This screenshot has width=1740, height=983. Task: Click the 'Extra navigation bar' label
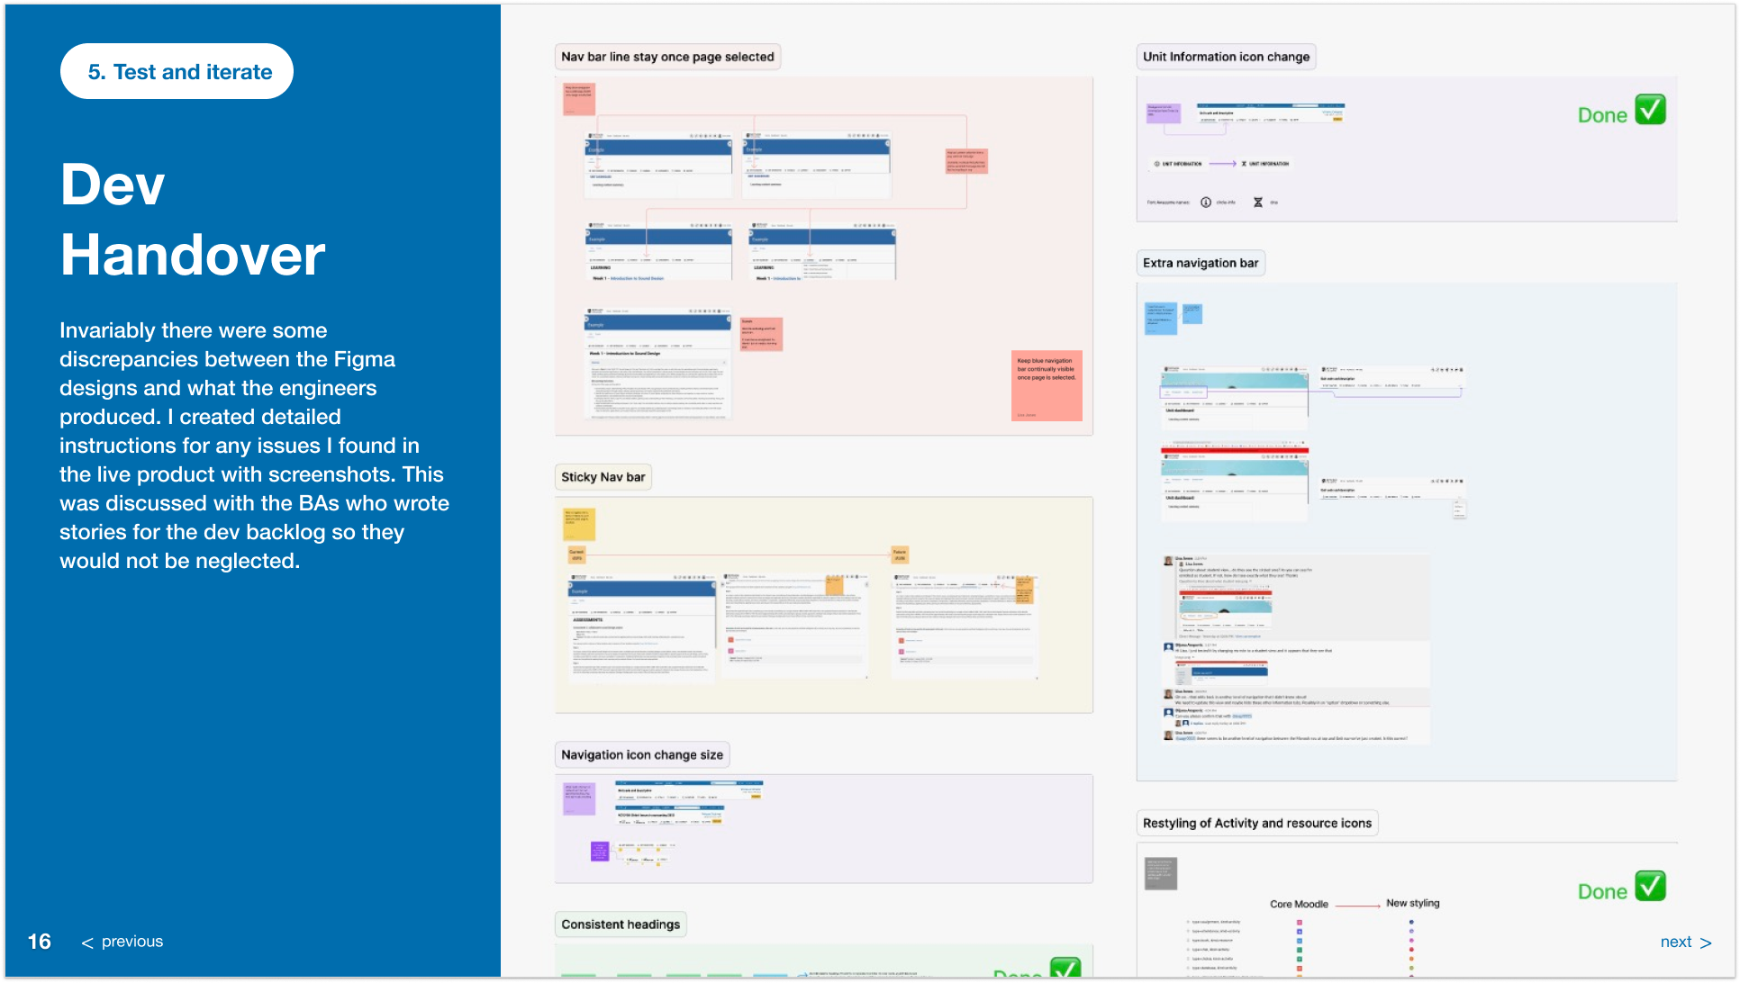point(1200,263)
